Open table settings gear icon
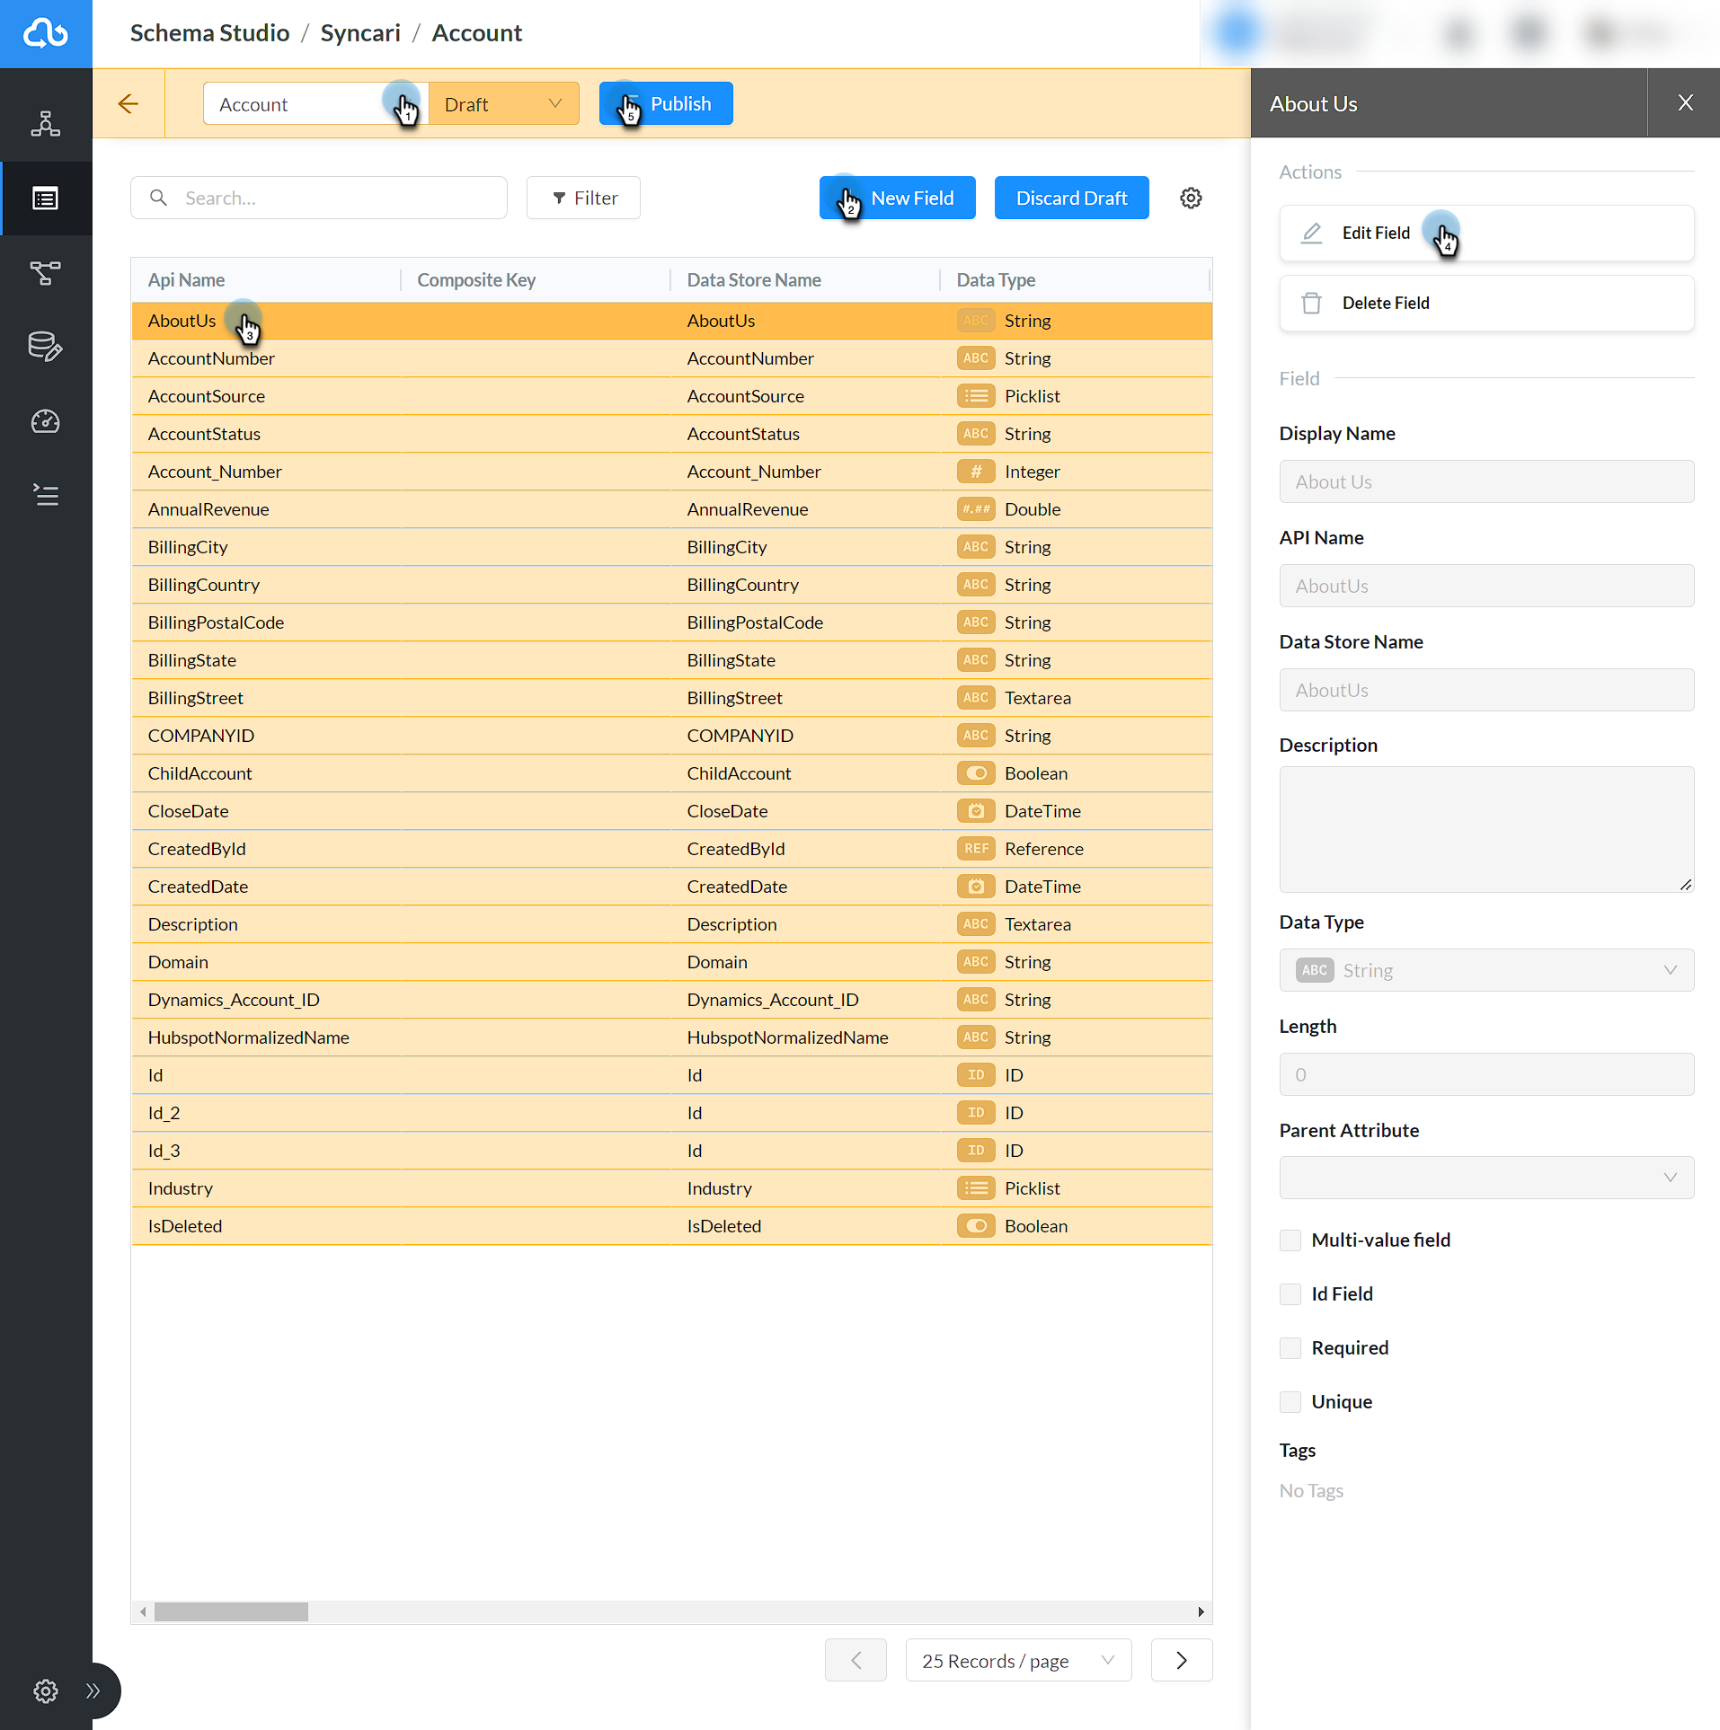The width and height of the screenshot is (1720, 1730). [1191, 198]
